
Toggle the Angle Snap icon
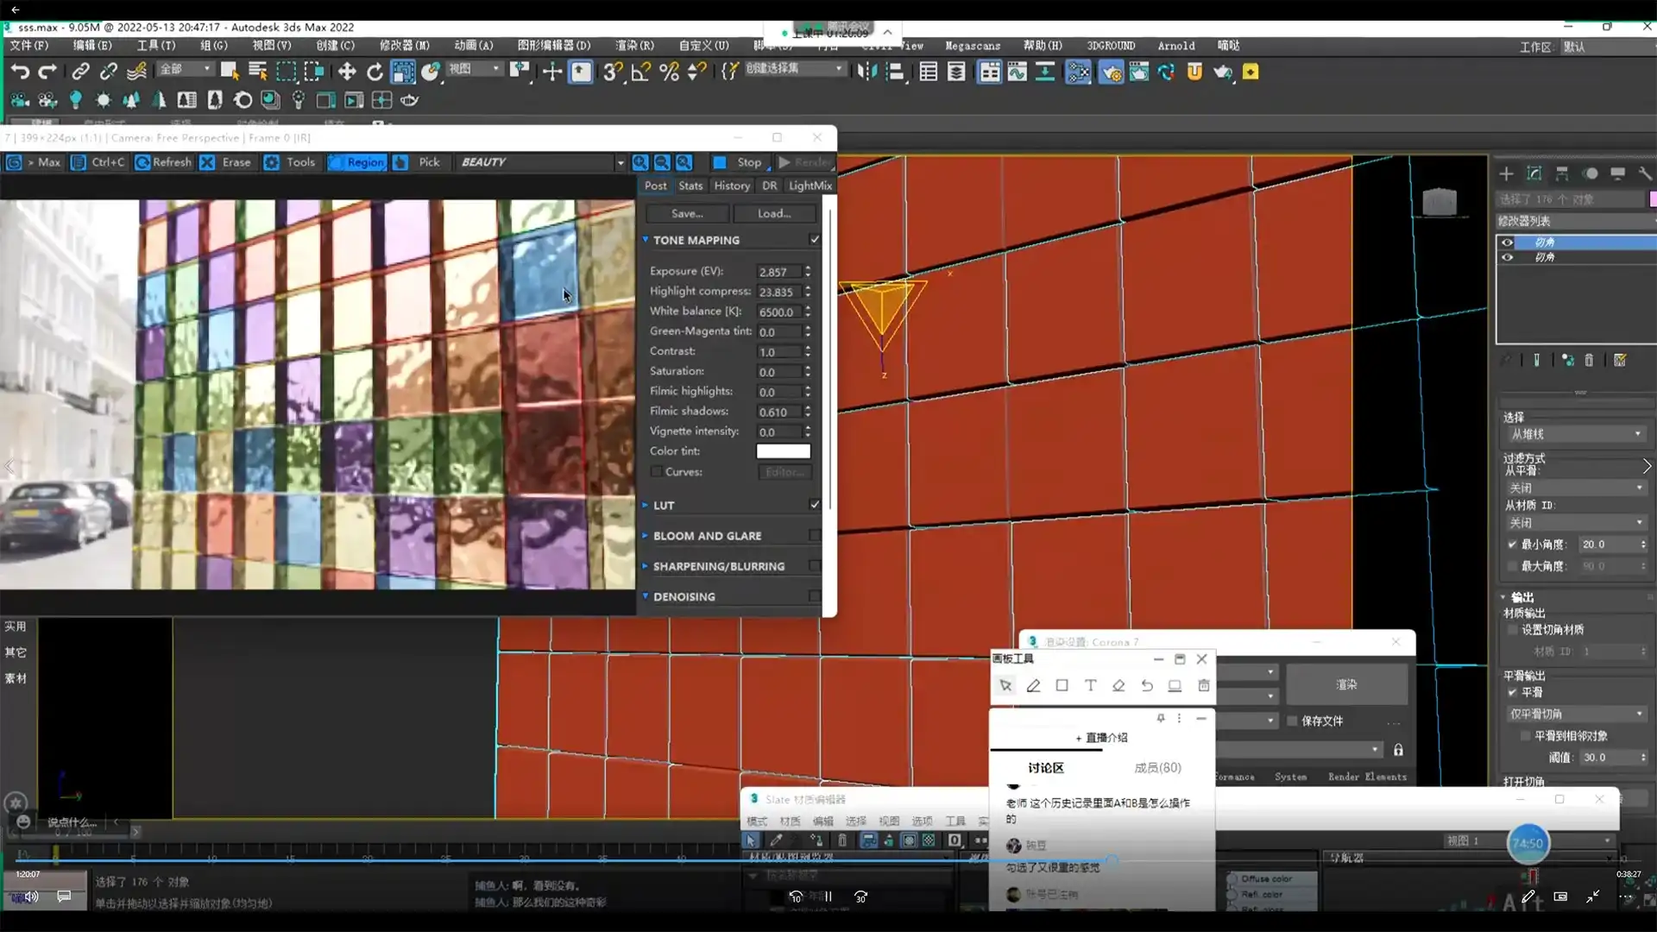click(x=640, y=72)
